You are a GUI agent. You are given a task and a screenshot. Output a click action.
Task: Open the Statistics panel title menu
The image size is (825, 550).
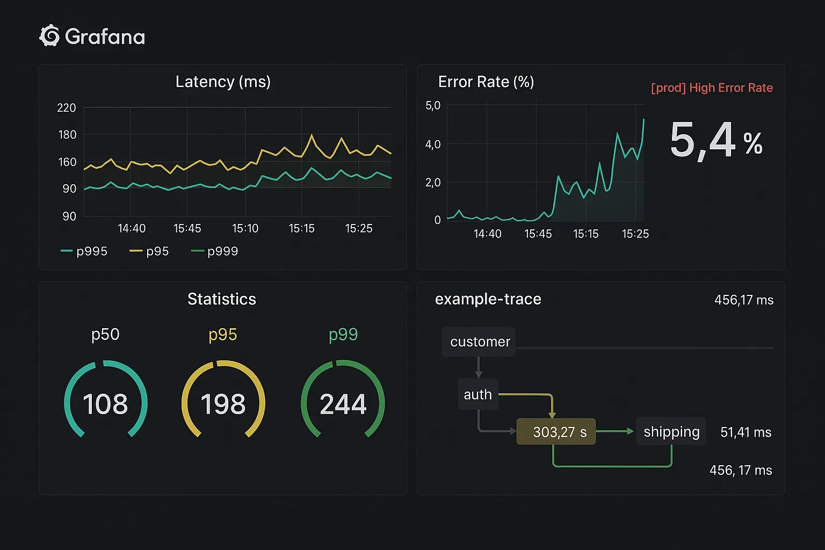coord(222,299)
